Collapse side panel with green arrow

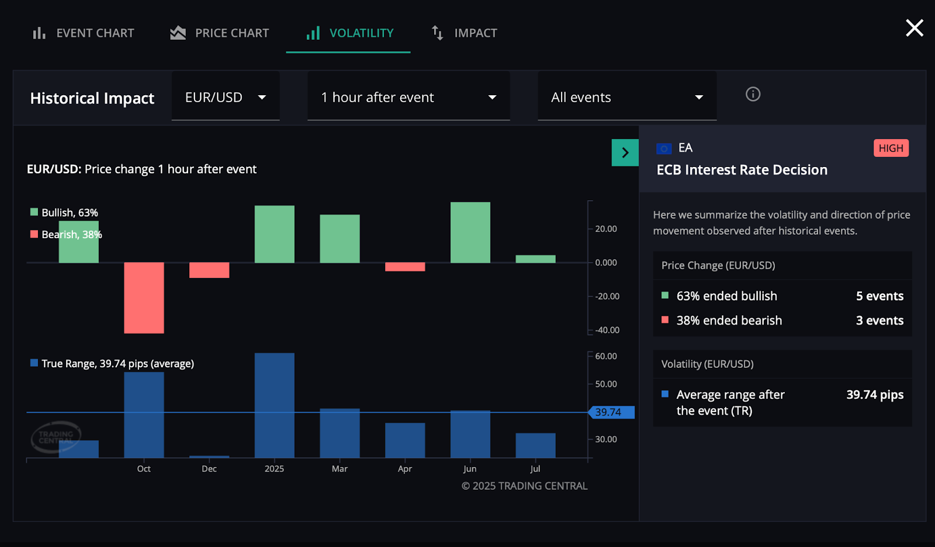pos(625,153)
